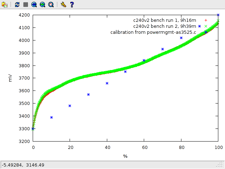This screenshot has width=225, height=169.
Task: Click the blue calibration point at 10%
Action: coord(52,117)
